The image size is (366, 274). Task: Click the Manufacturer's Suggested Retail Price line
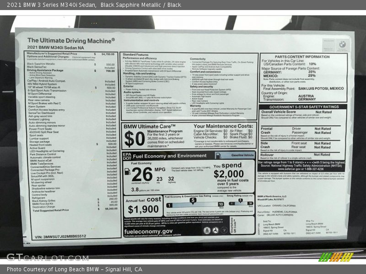(70, 54)
